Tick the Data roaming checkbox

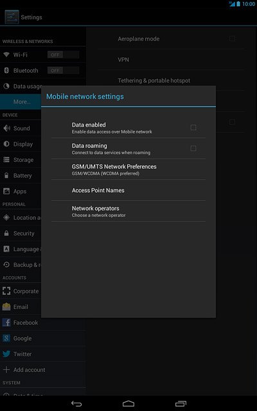click(193, 148)
